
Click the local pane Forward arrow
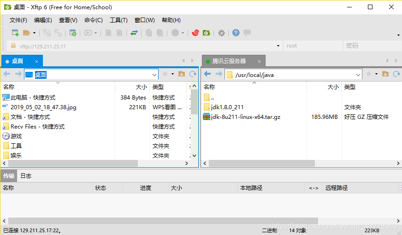18,74
